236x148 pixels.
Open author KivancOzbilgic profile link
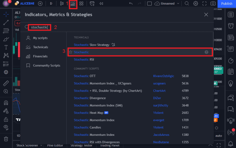point(163,76)
